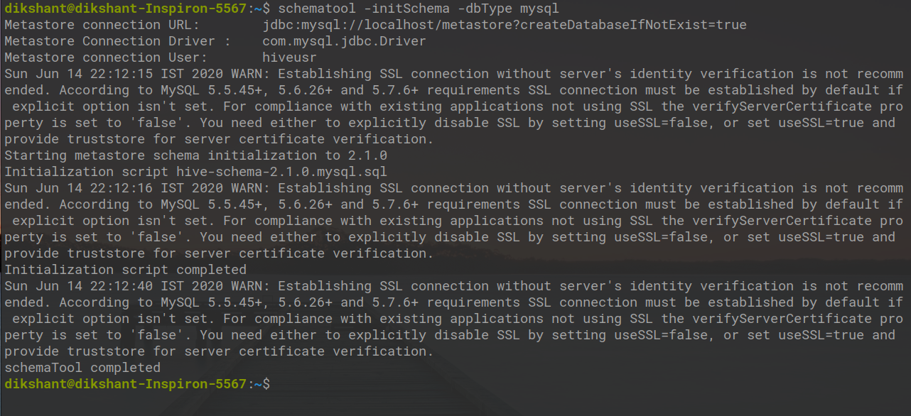The image size is (911, 416).
Task: Click the 'Metastore connection User:' label
Action: click(105, 58)
